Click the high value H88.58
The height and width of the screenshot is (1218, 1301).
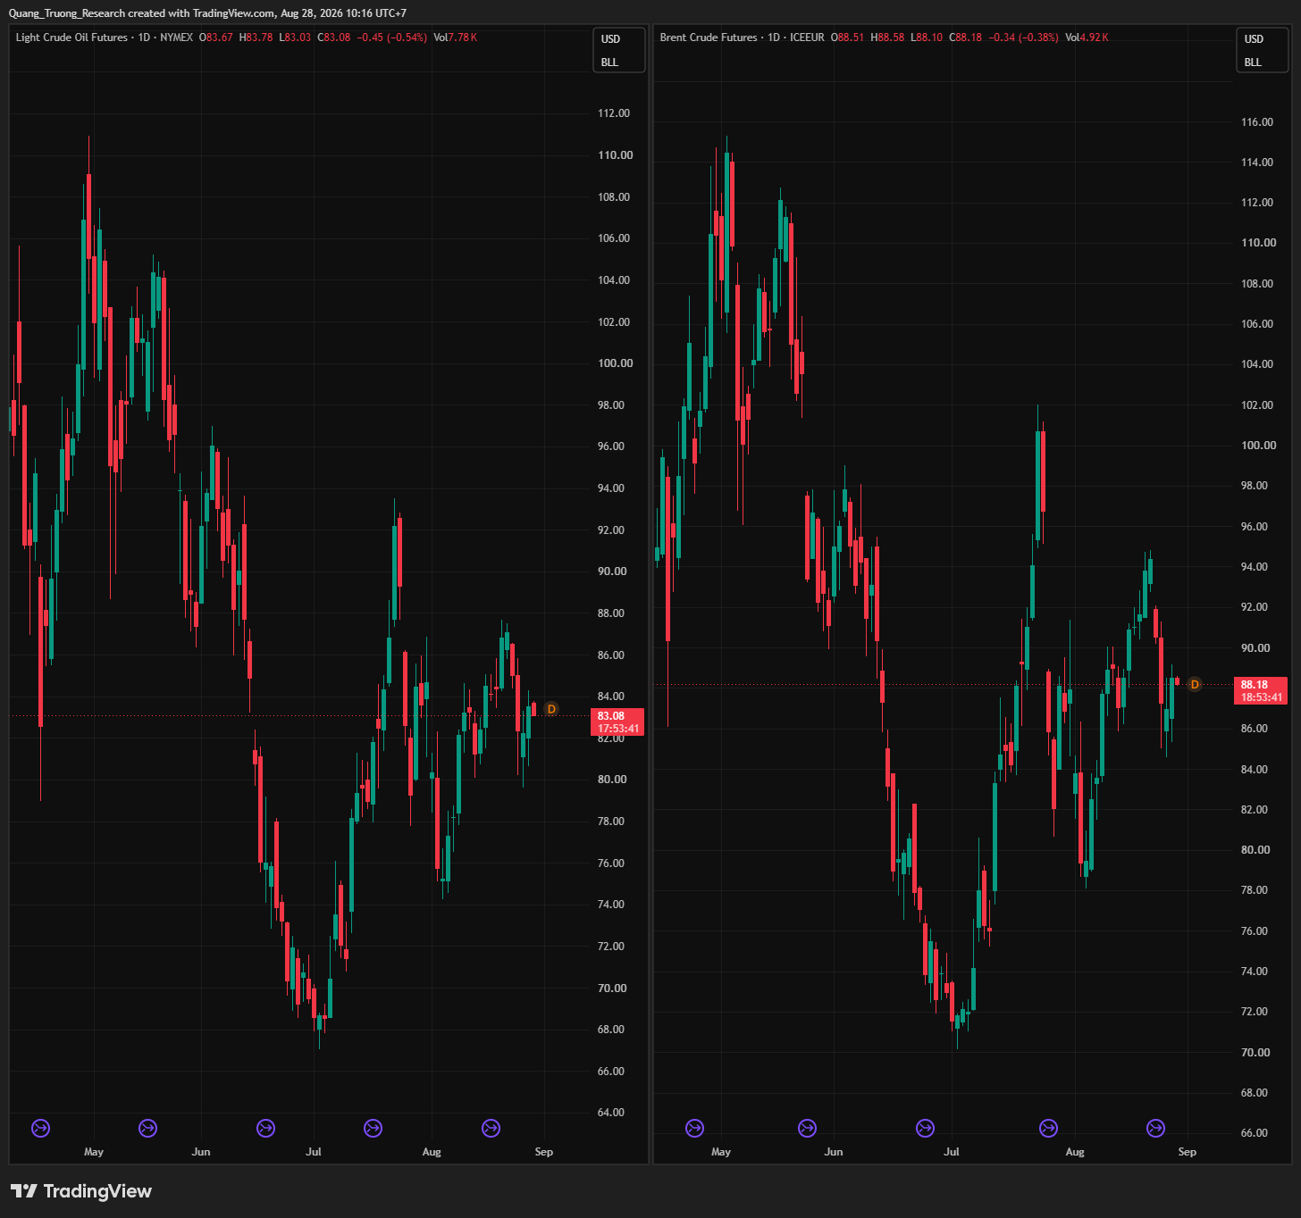[x=887, y=38]
